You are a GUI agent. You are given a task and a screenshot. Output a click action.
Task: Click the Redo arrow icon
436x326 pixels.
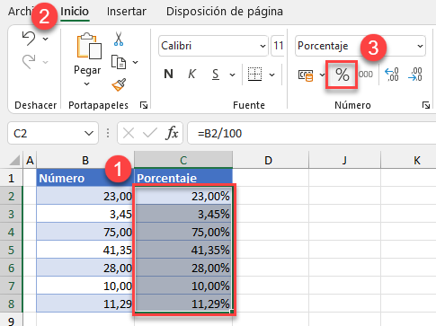point(29,62)
